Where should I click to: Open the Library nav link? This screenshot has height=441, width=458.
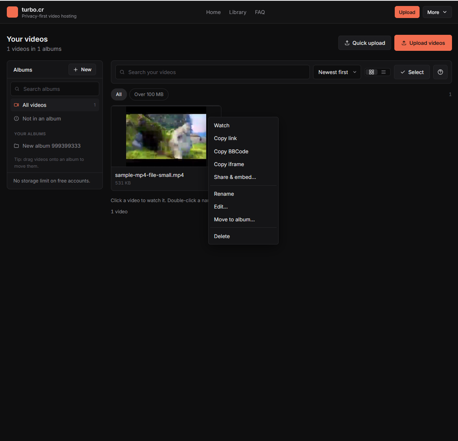[237, 12]
